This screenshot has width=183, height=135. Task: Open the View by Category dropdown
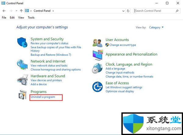point(156,27)
